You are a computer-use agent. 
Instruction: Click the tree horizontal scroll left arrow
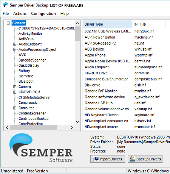pos(7,128)
